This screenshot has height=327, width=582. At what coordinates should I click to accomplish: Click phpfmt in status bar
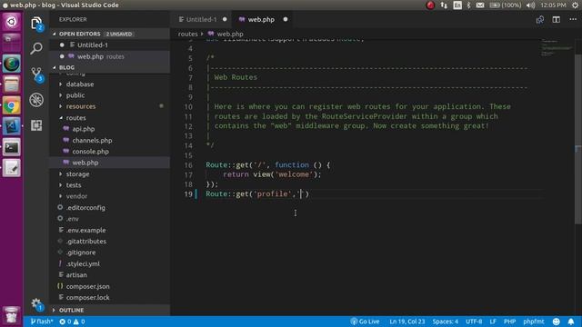[534, 322]
